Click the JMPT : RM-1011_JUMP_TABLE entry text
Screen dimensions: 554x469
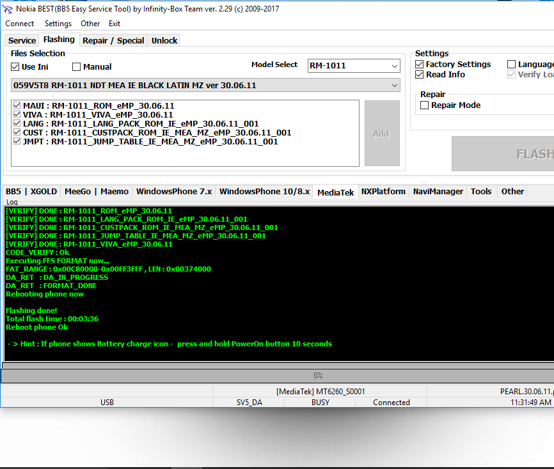click(150, 141)
